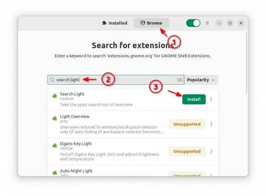Click the vertical scrollbar on right edge
This screenshot has width=266, height=196.
[246, 64]
